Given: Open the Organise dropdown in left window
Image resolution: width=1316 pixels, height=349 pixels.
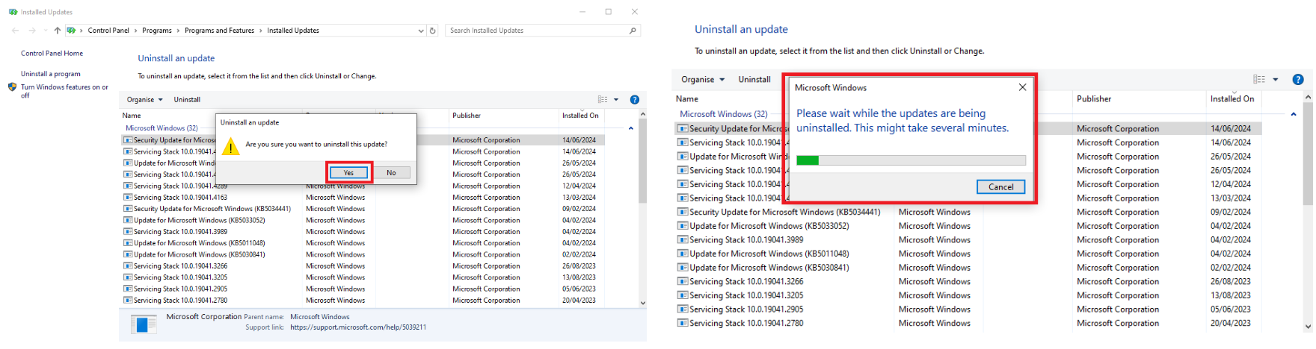Looking at the screenshot, I should 145,99.
